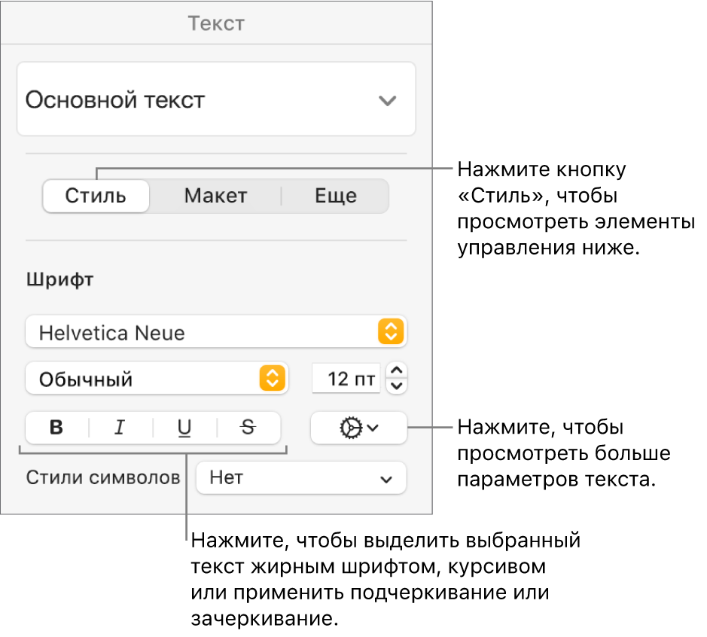Image resolution: width=707 pixels, height=637 pixels.
Task: Apply italic with the I button
Action: [120, 428]
